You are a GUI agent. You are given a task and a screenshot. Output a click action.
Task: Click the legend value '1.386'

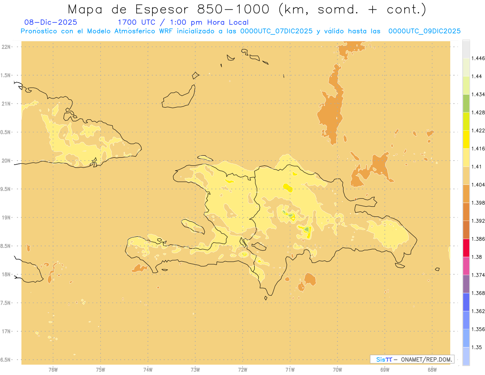pos(478,239)
